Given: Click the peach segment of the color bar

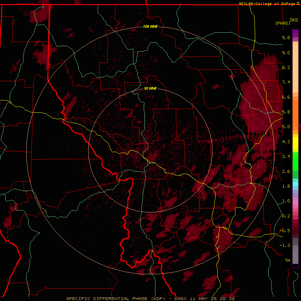Looking at the screenshot, I should (295, 69).
